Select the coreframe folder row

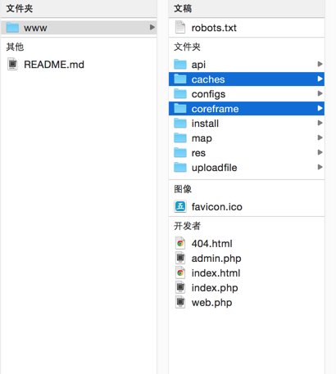(247, 109)
